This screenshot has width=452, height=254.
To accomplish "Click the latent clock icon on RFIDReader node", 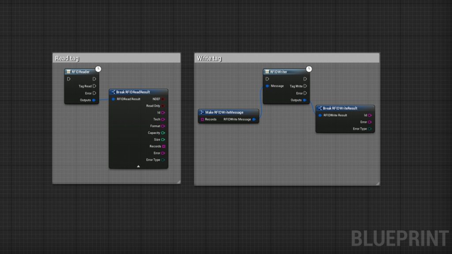I will pyautogui.click(x=98, y=69).
